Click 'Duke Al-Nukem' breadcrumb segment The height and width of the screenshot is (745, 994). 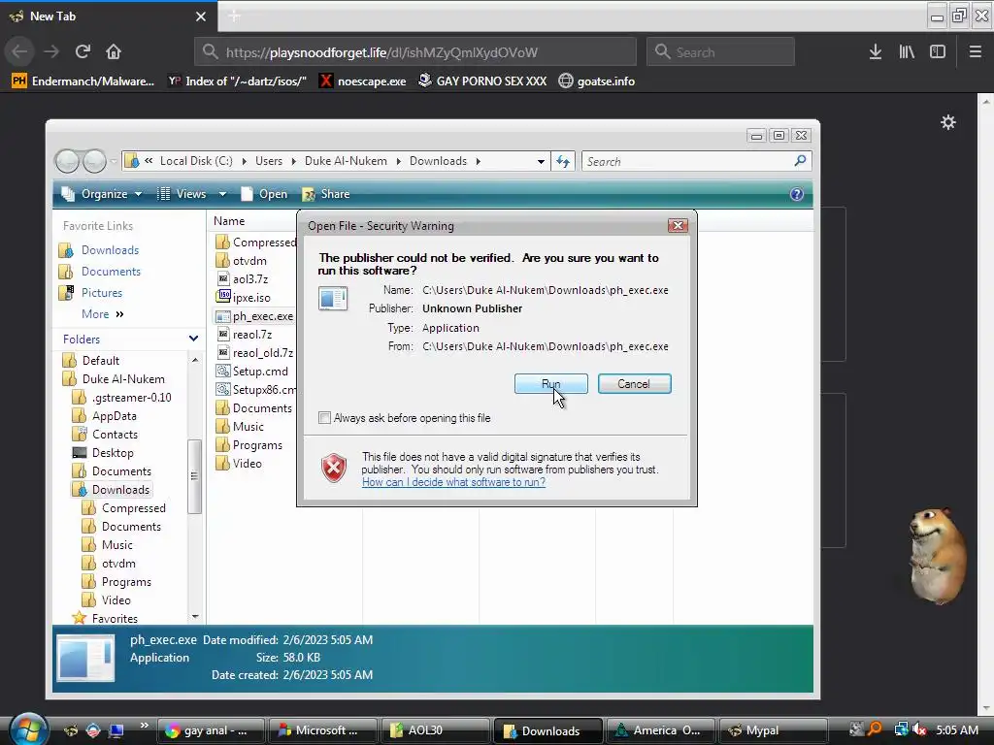point(346,161)
